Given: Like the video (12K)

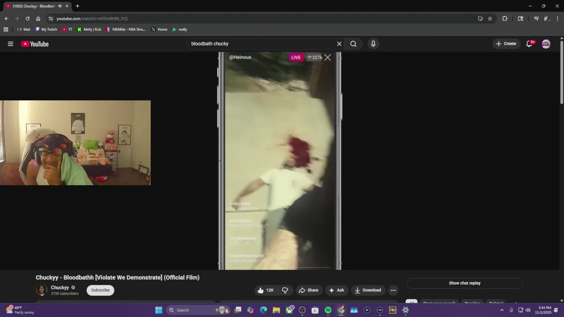Looking at the screenshot, I should [266, 290].
